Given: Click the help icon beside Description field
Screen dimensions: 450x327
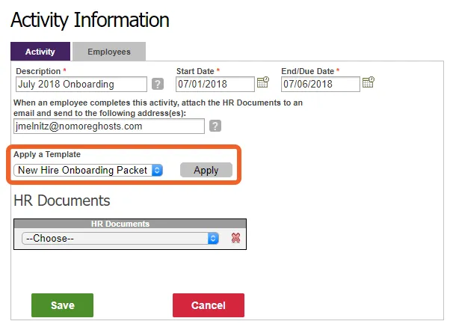Looking at the screenshot, I should (x=158, y=84).
